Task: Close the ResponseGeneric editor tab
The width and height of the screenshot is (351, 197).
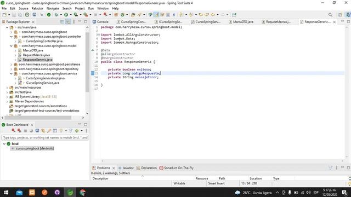Action: [x=335, y=22]
